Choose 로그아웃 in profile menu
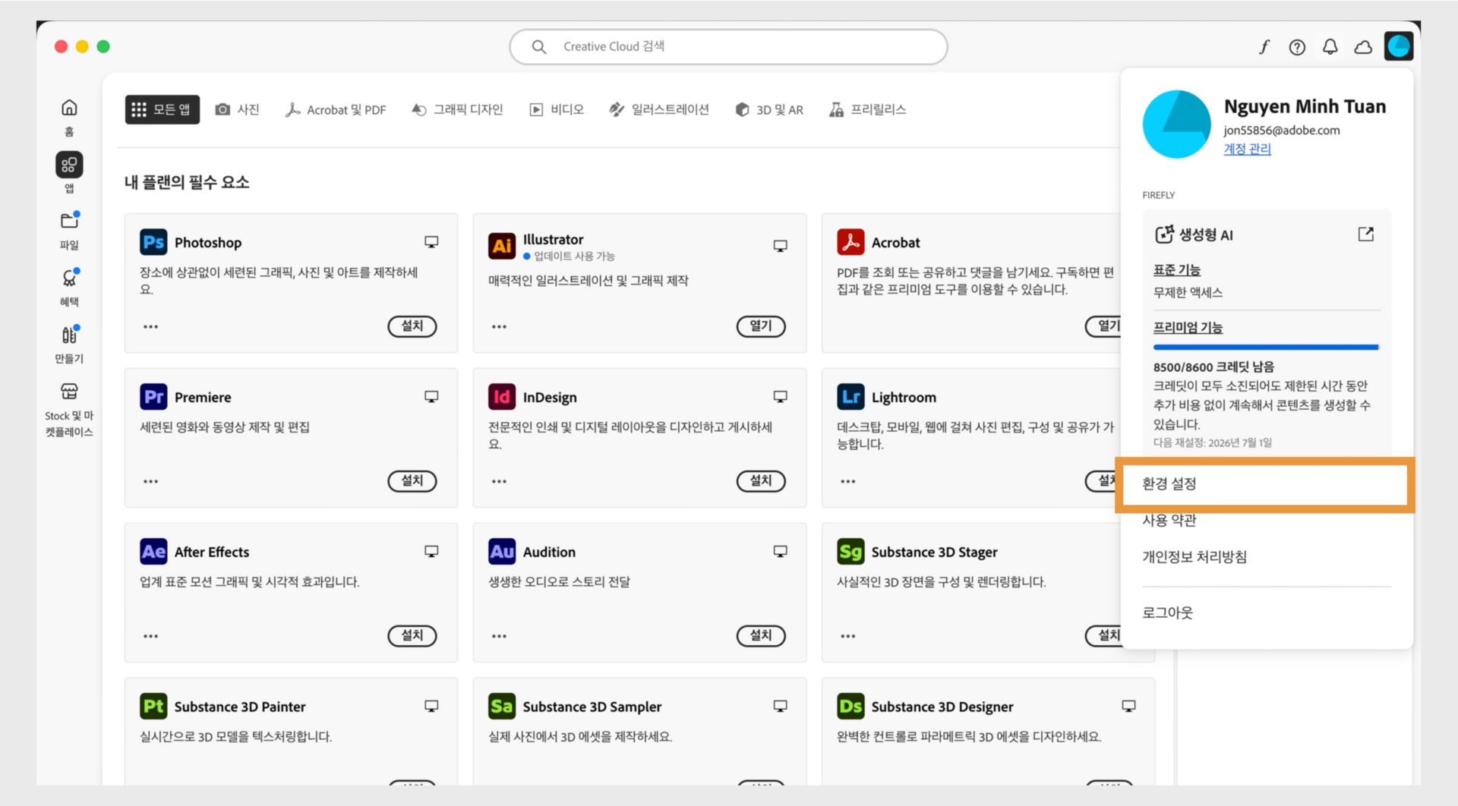Viewport: 1458px width, 806px height. point(1167,612)
